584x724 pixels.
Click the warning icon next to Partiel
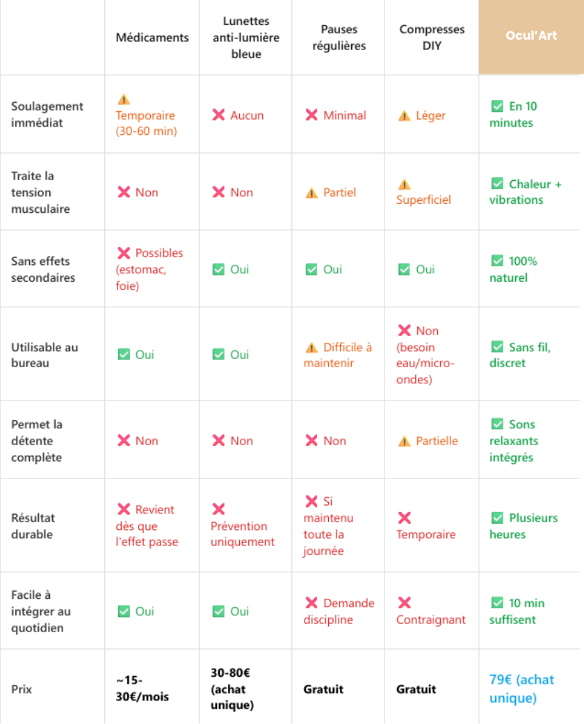point(311,193)
